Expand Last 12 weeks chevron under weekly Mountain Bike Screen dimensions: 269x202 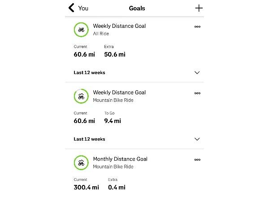(x=197, y=139)
